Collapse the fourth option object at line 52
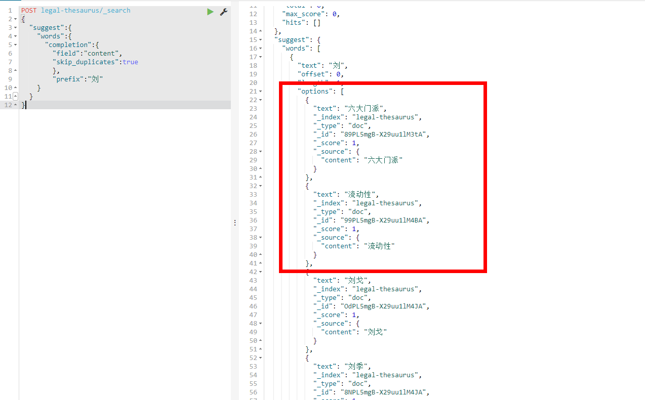 pyautogui.click(x=260, y=358)
